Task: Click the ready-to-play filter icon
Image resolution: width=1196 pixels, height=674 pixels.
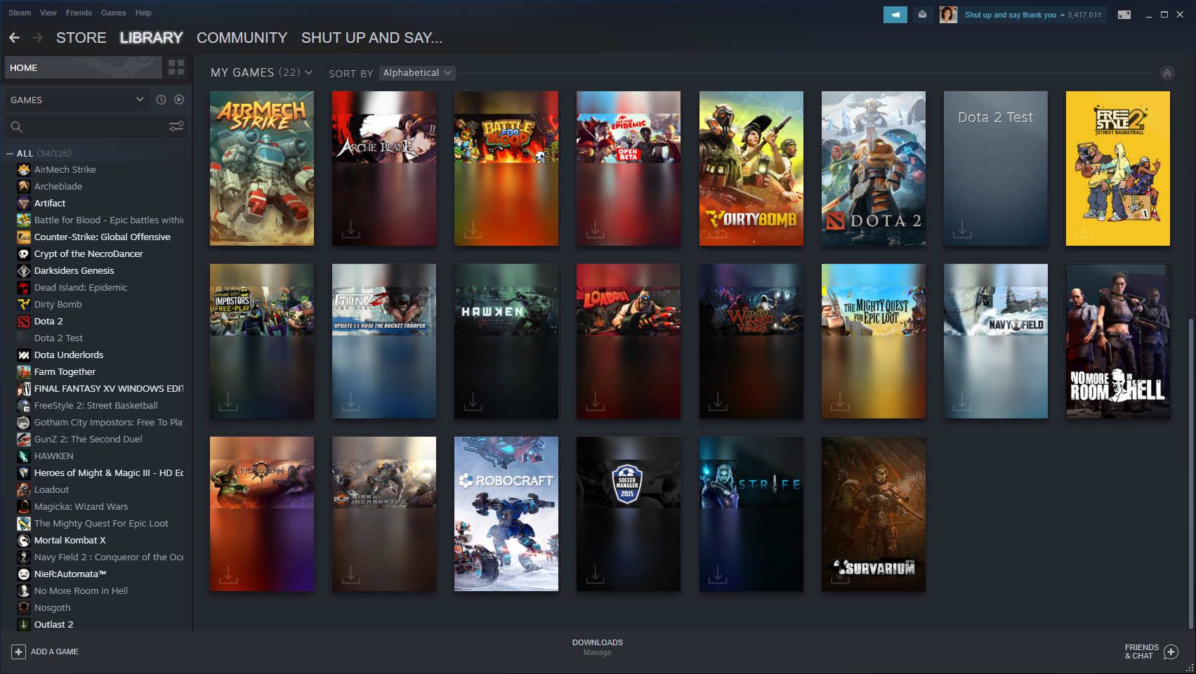Action: 179,100
